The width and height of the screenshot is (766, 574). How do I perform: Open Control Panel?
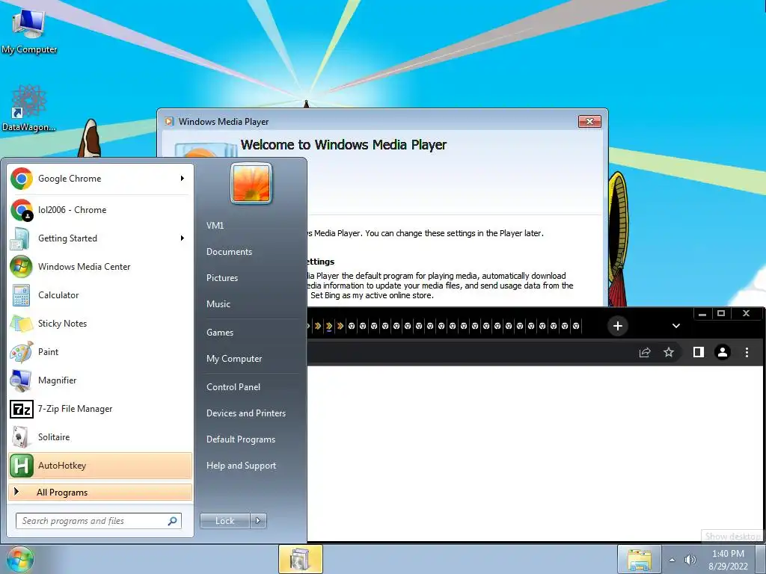(x=233, y=387)
